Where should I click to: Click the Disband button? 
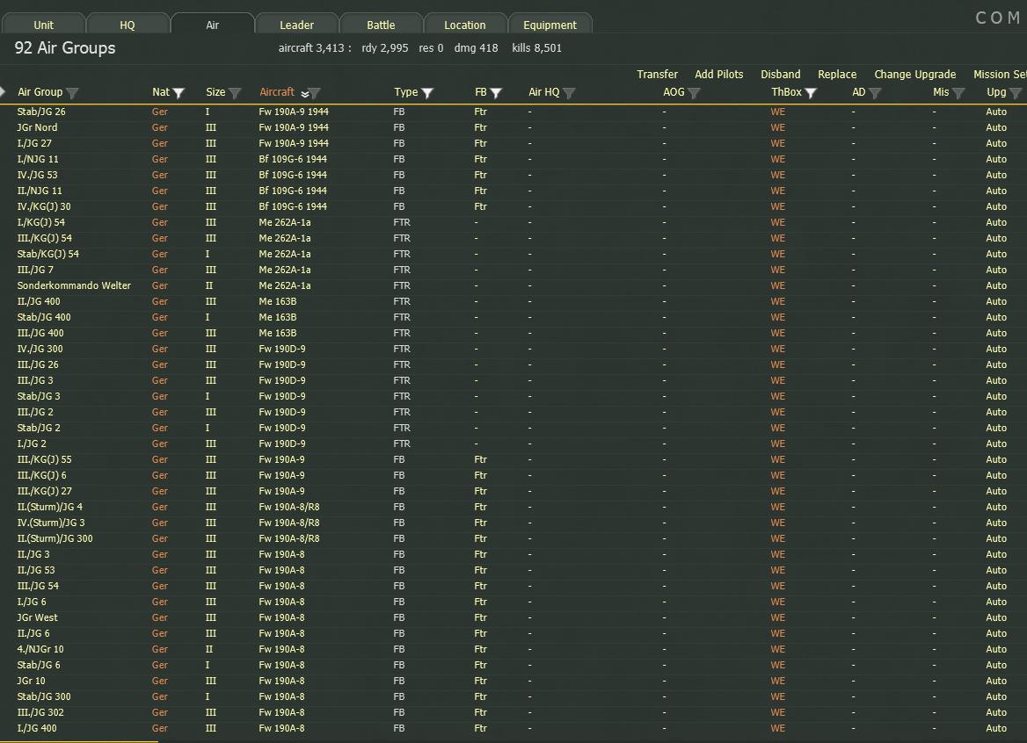tap(780, 75)
